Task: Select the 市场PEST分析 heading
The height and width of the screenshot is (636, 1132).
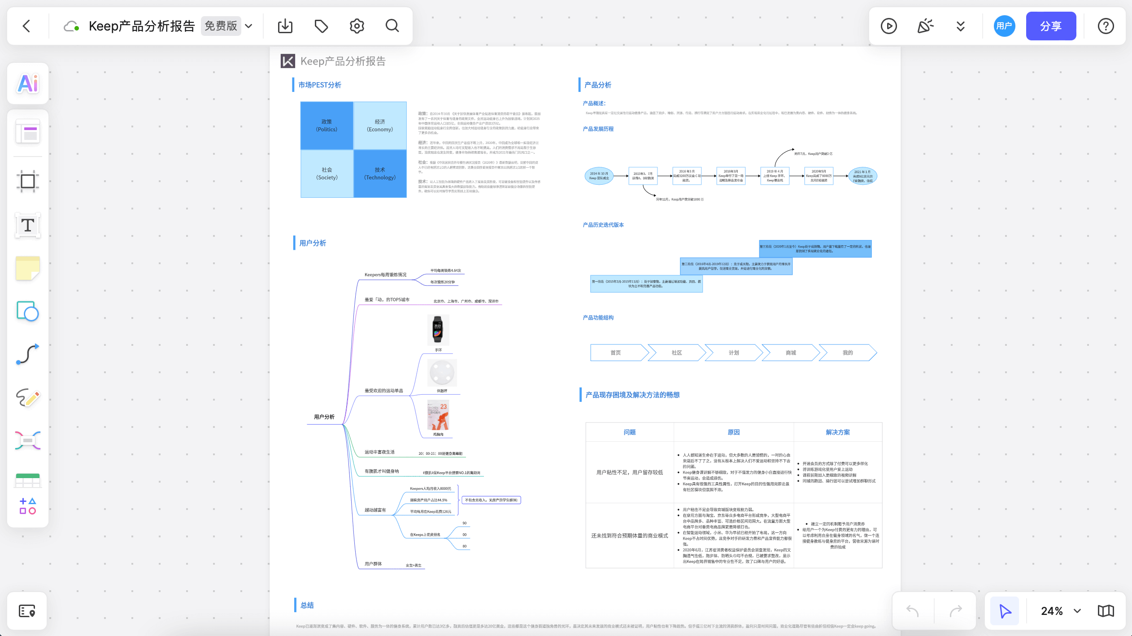Action: [320, 85]
